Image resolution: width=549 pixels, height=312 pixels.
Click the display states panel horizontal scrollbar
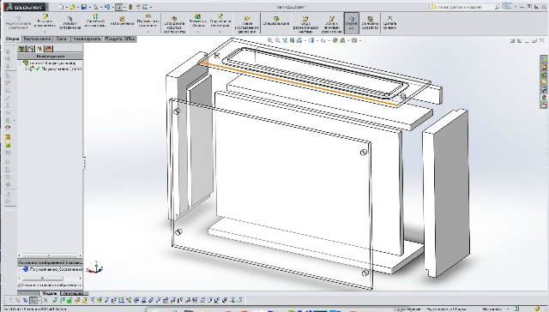click(50, 279)
